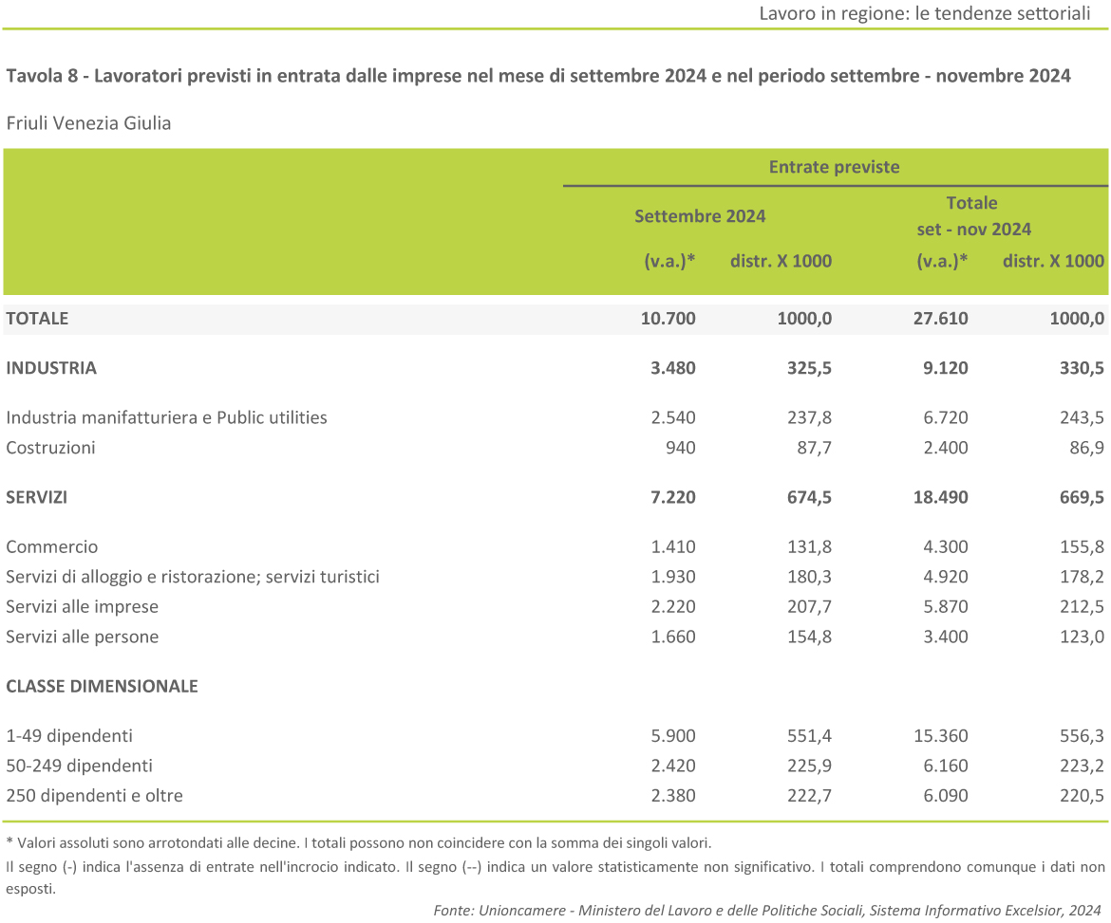Select the "TOTALE" row label
The image size is (1111, 923).
pos(38,319)
